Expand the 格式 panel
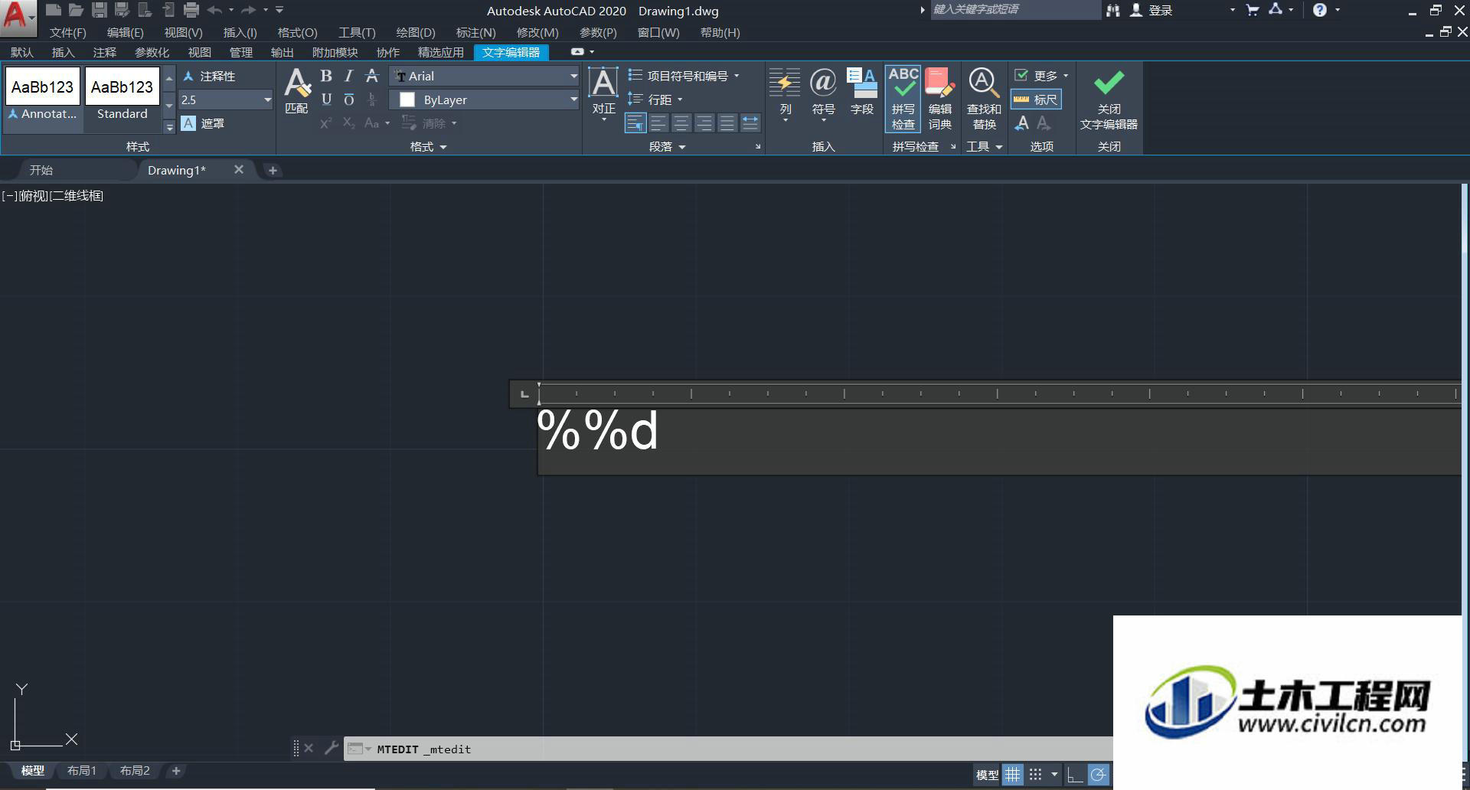 click(x=429, y=146)
